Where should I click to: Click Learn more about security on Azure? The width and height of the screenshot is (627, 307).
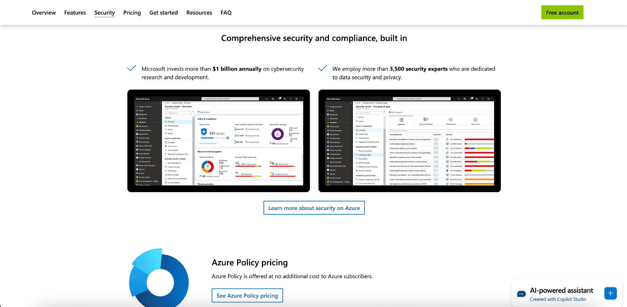314,208
